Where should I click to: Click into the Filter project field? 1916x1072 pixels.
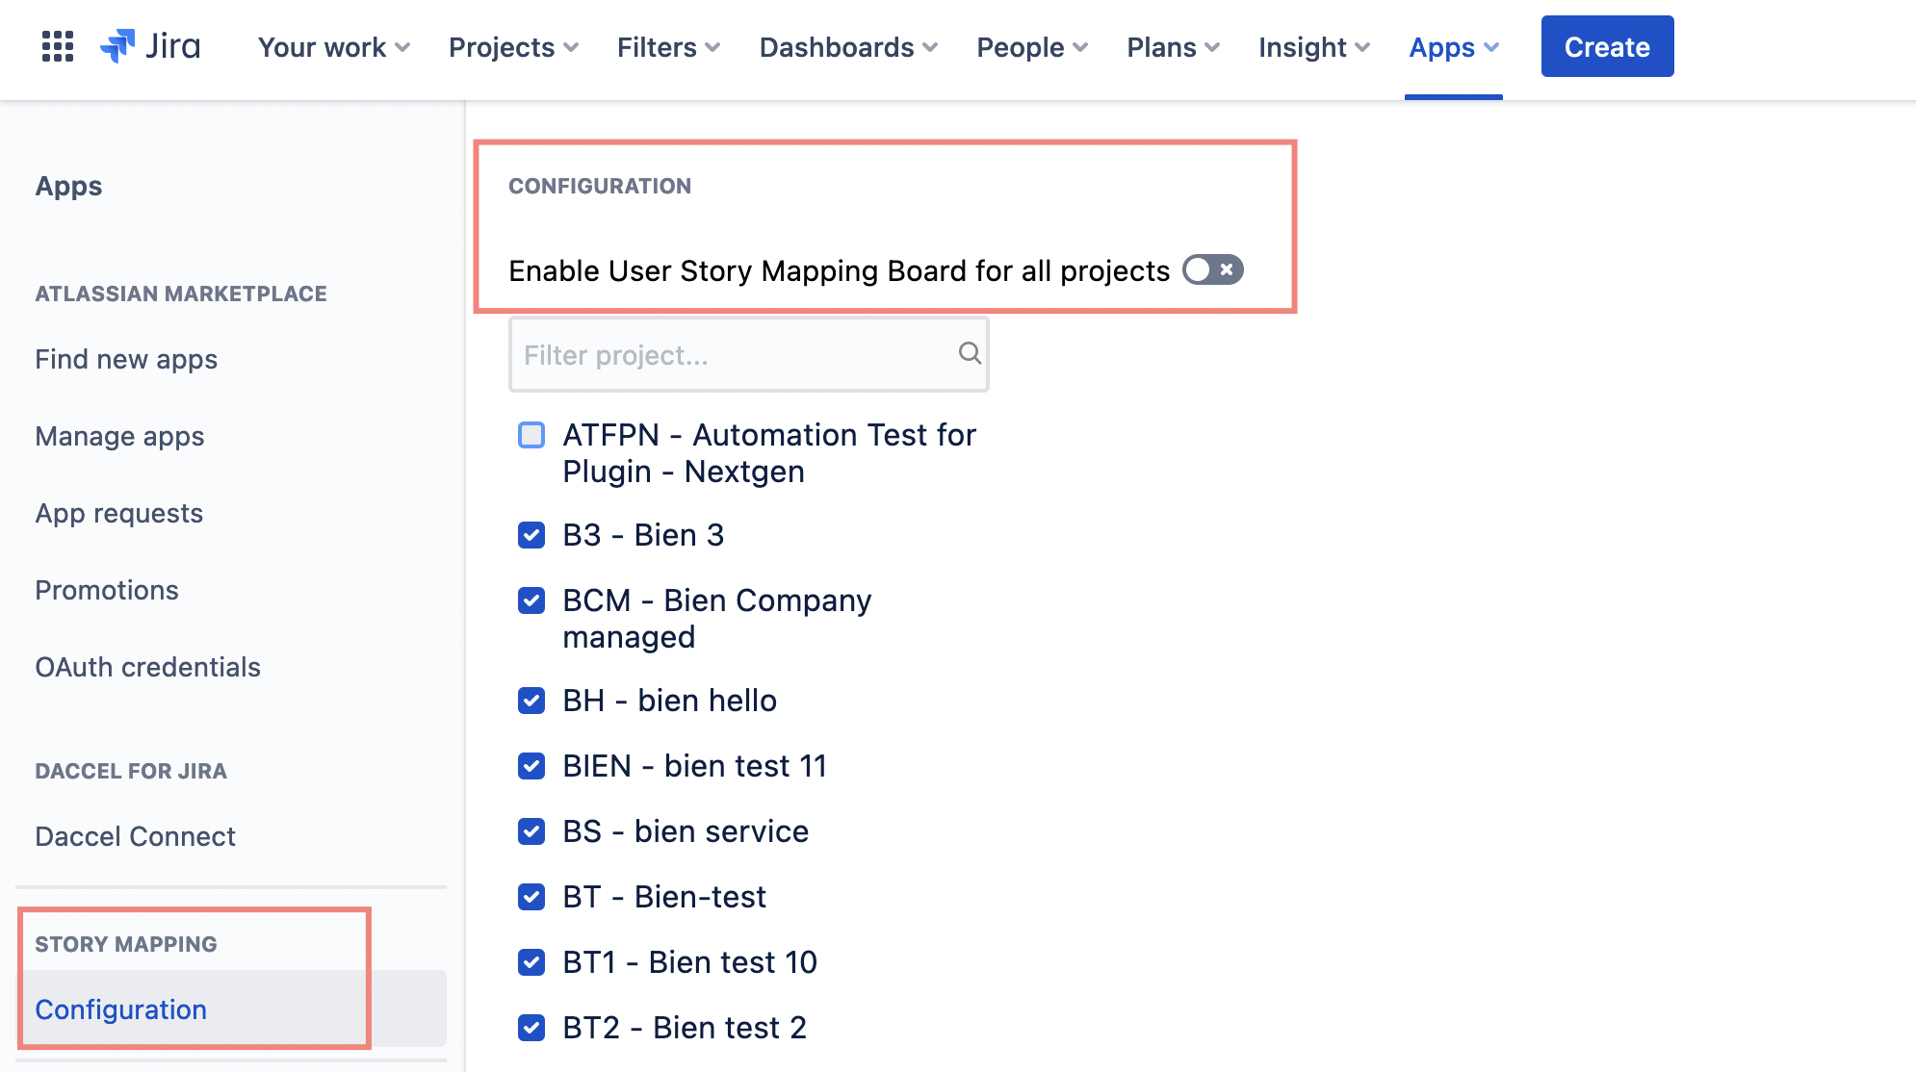tap(732, 355)
